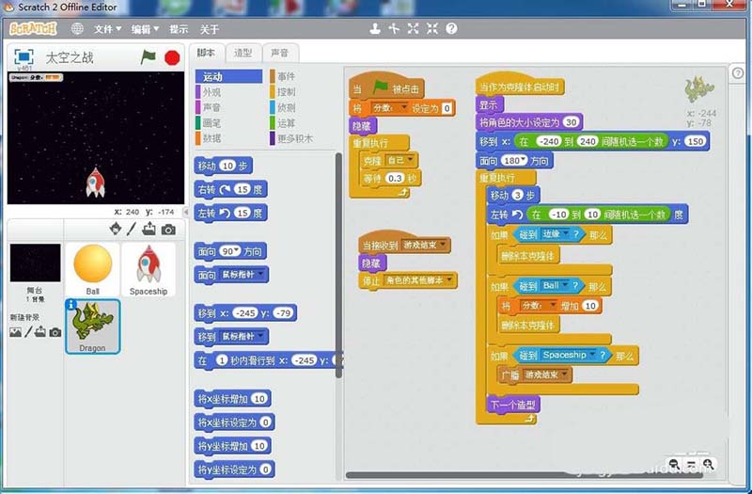Click the green flag to start project

point(149,57)
